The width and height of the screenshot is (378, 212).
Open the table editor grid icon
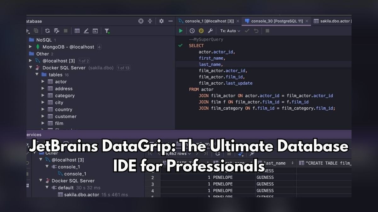[x=77, y=31]
